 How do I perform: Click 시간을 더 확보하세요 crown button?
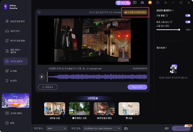135,12
